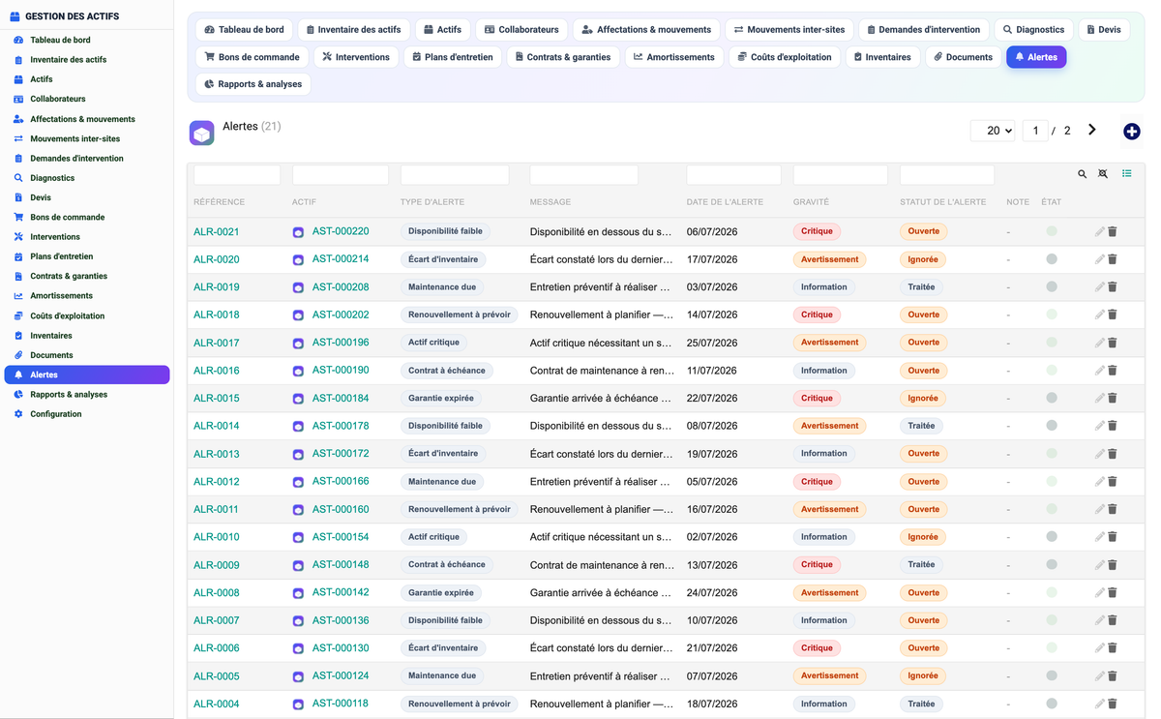Click the search magnifier icon in filter row

(x=1082, y=174)
